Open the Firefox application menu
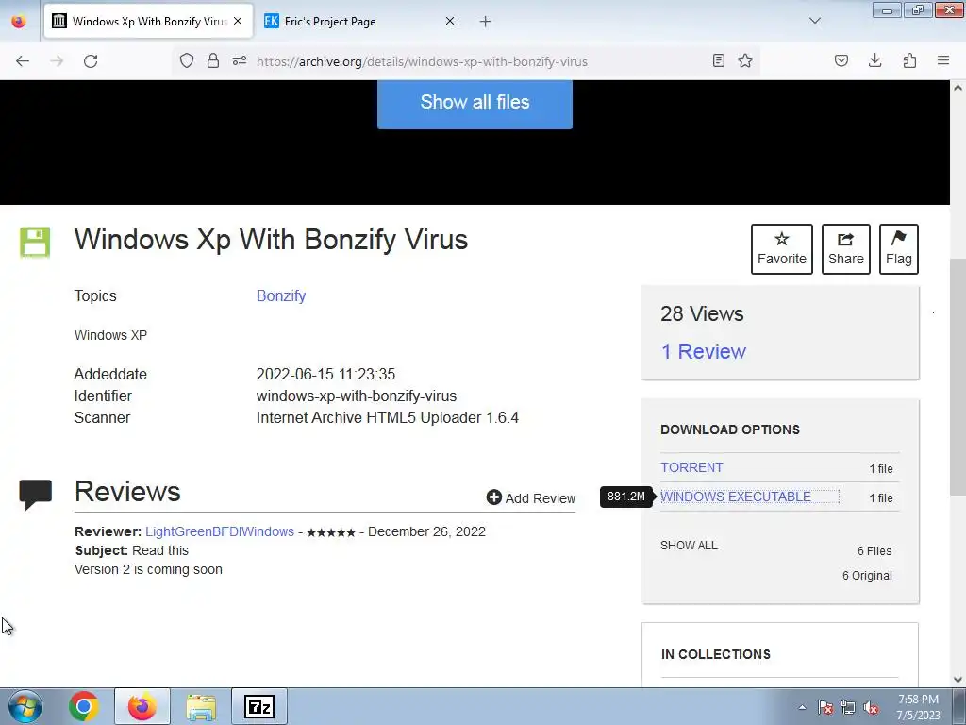 click(x=943, y=61)
